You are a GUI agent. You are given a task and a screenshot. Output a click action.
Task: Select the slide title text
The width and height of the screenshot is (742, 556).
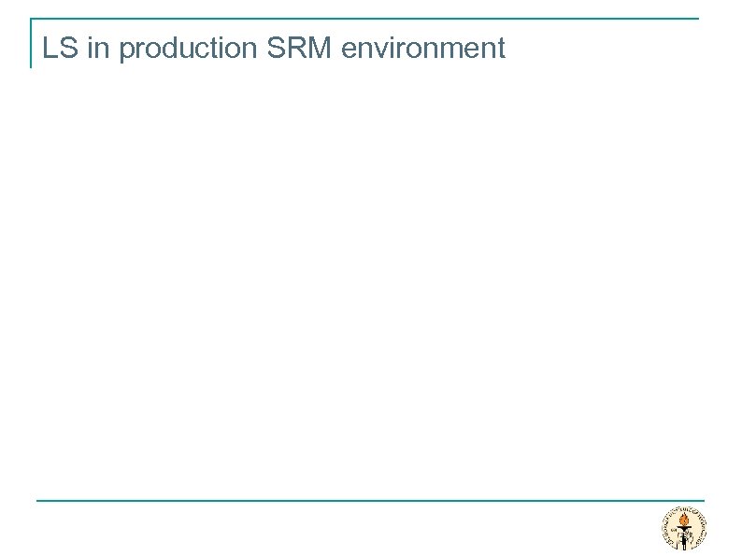273,49
